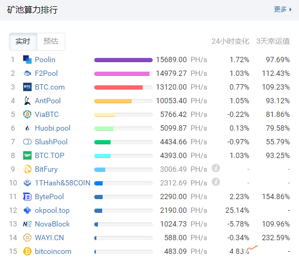Click the AntPool ant logo icon
The width and height of the screenshot is (299, 266).
pyautogui.click(x=27, y=101)
